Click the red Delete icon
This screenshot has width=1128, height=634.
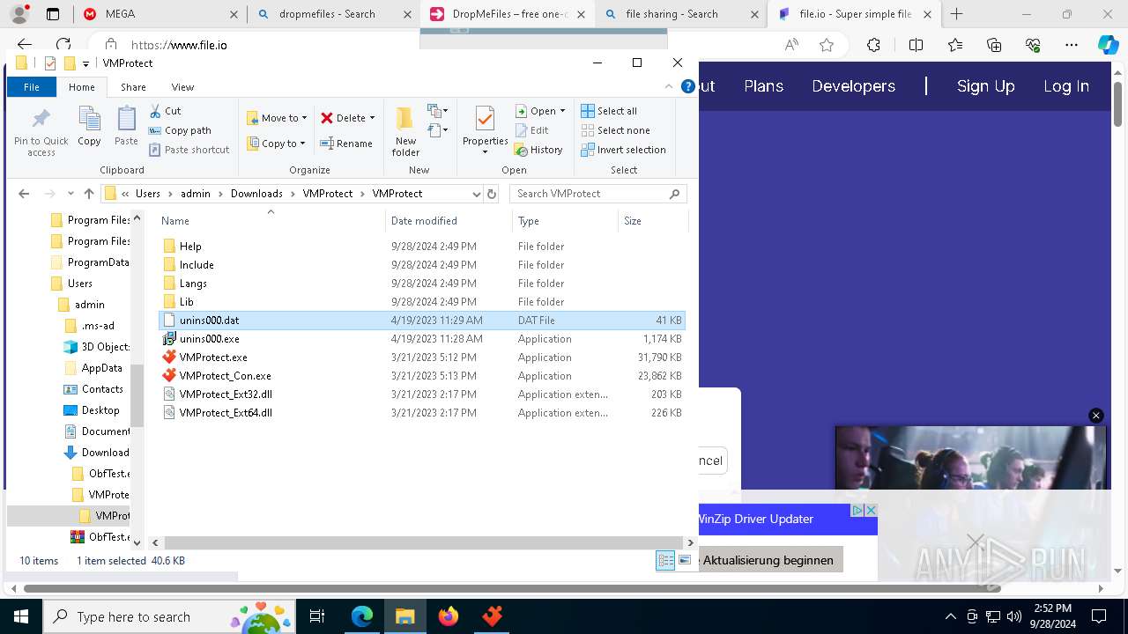[x=327, y=118]
